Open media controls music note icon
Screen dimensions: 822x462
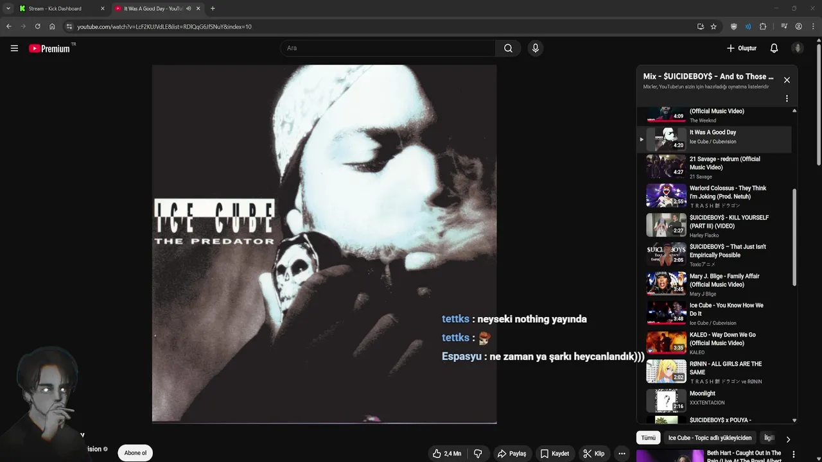click(x=784, y=26)
